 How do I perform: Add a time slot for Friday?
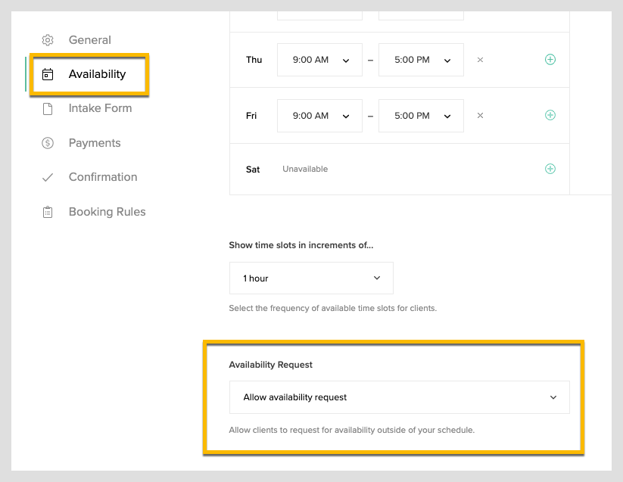(x=550, y=116)
